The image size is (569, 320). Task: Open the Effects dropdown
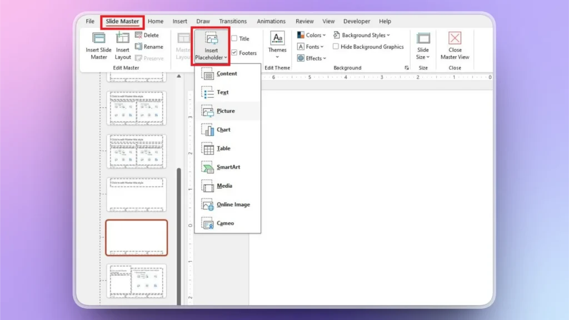tap(311, 58)
